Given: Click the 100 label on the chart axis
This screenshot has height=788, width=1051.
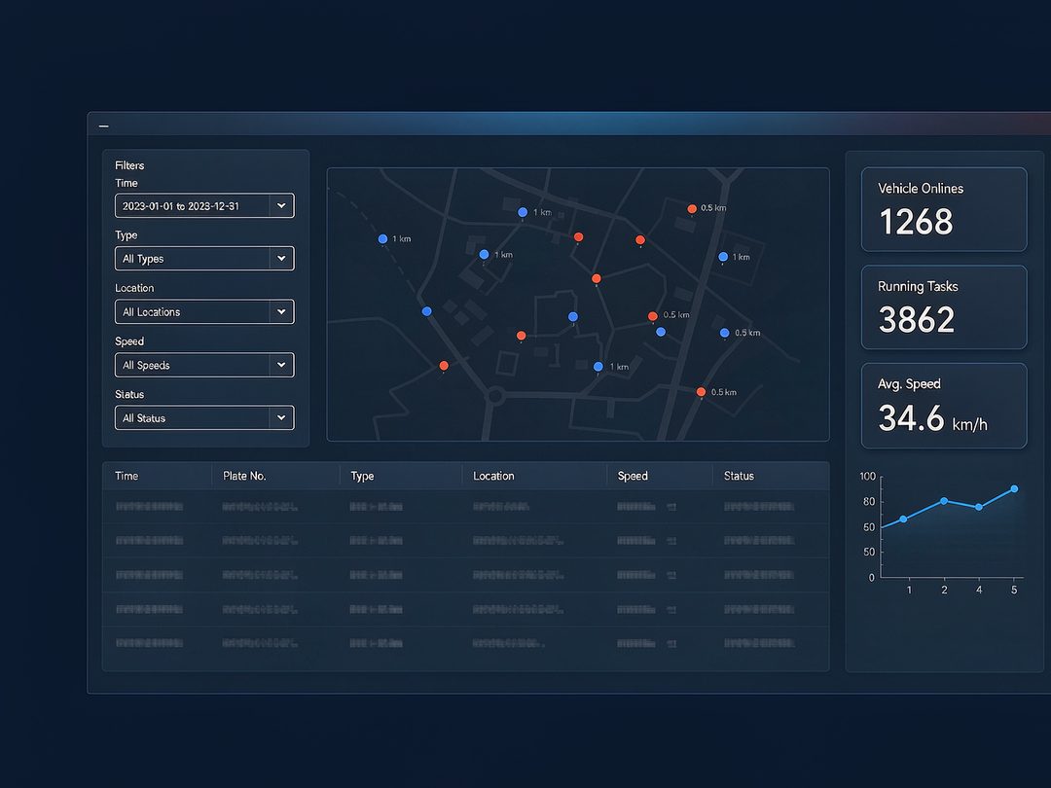Looking at the screenshot, I should (x=867, y=477).
